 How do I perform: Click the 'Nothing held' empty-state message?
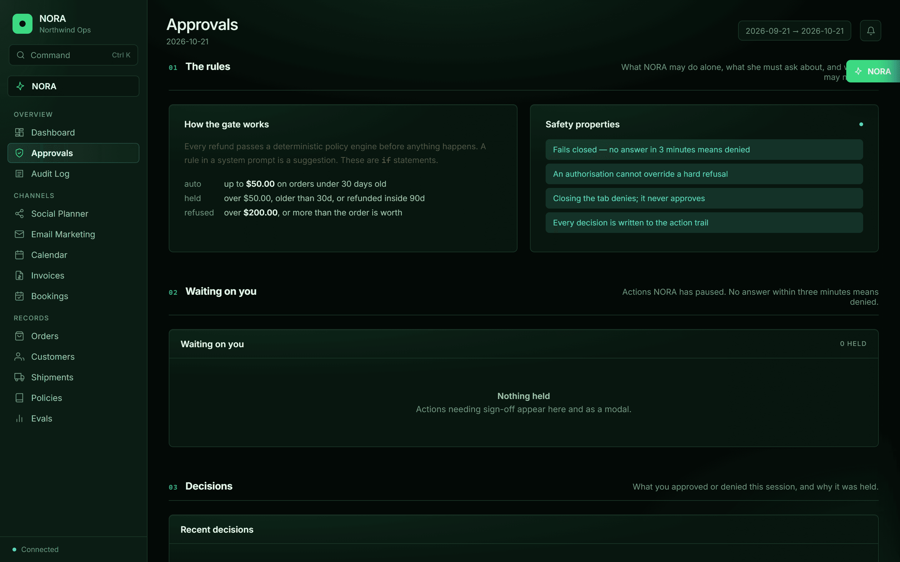(x=524, y=396)
